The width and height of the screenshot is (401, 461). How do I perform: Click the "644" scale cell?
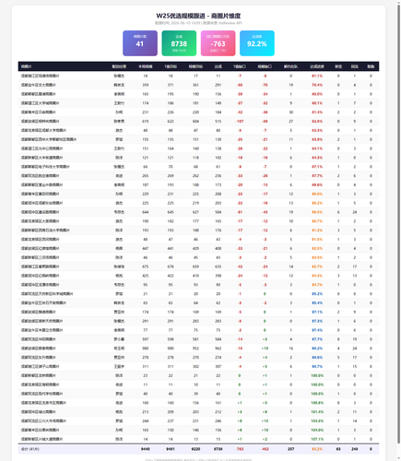pos(146,212)
